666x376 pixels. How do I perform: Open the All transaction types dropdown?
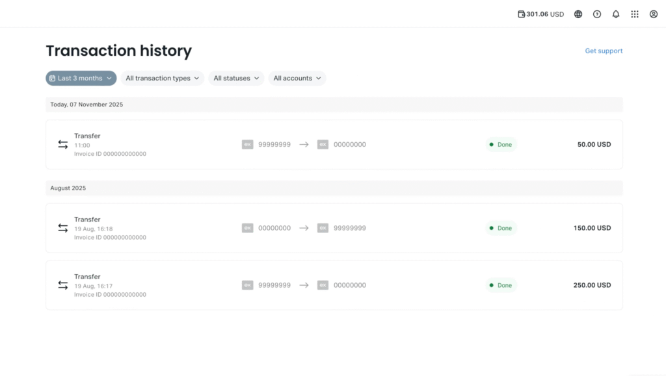(x=162, y=79)
